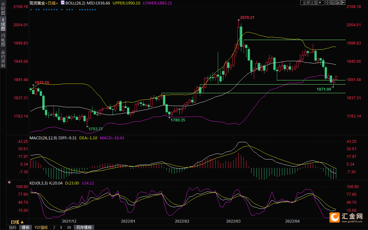368x230 pixels.
Task: Click the 现货黄金 instrument title
Action: pos(37,3)
